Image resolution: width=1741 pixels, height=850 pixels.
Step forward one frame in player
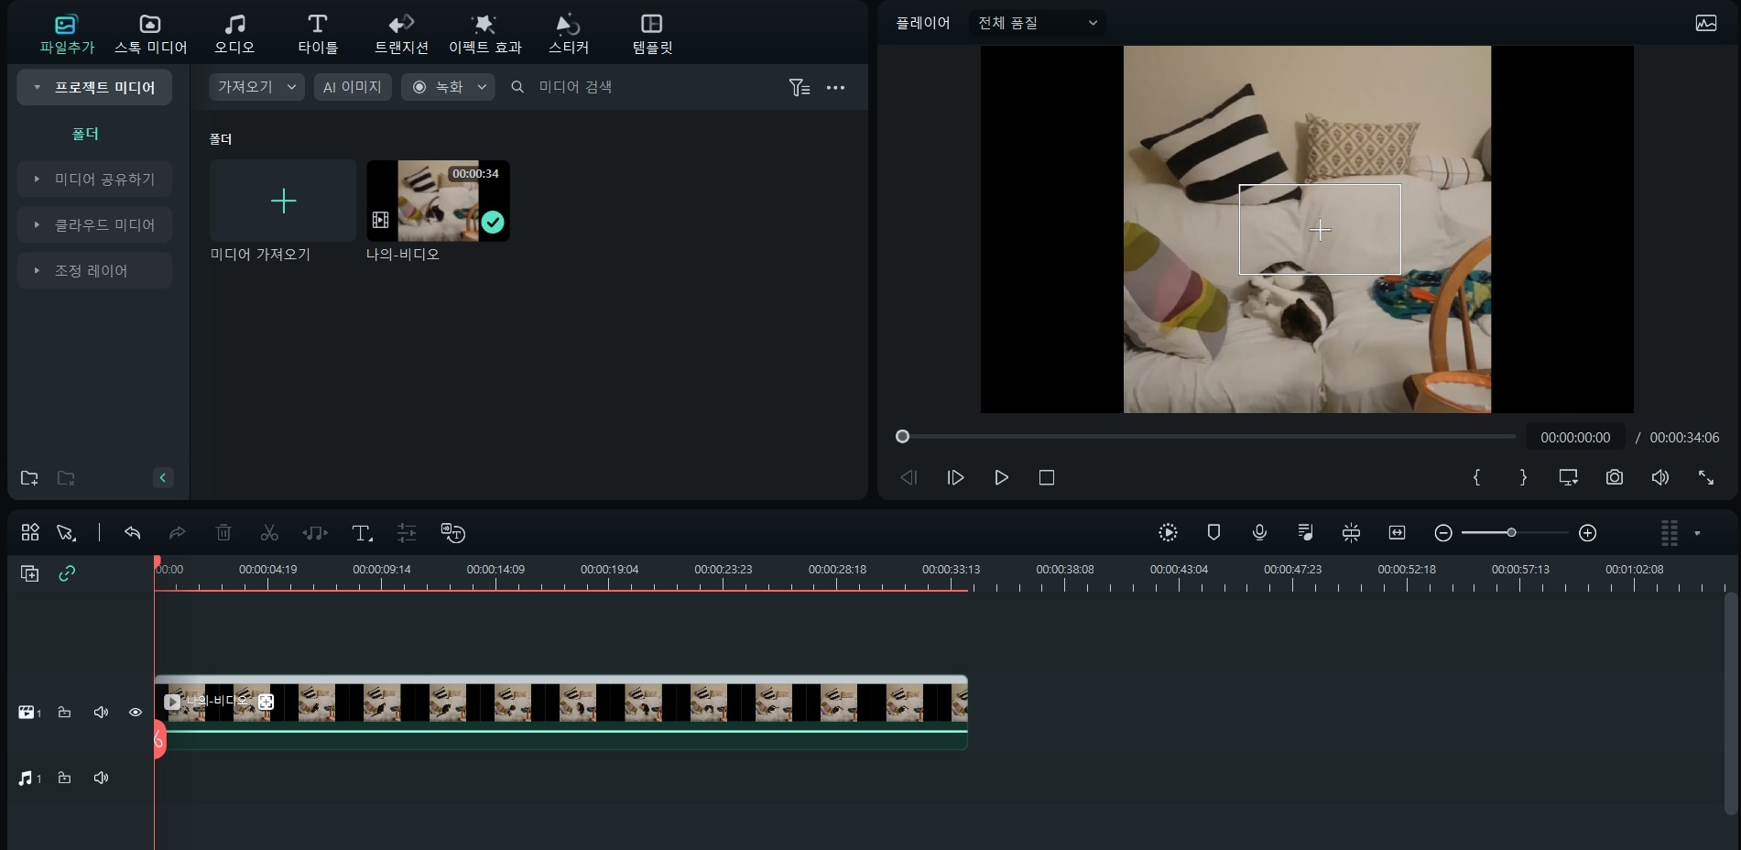(x=955, y=477)
